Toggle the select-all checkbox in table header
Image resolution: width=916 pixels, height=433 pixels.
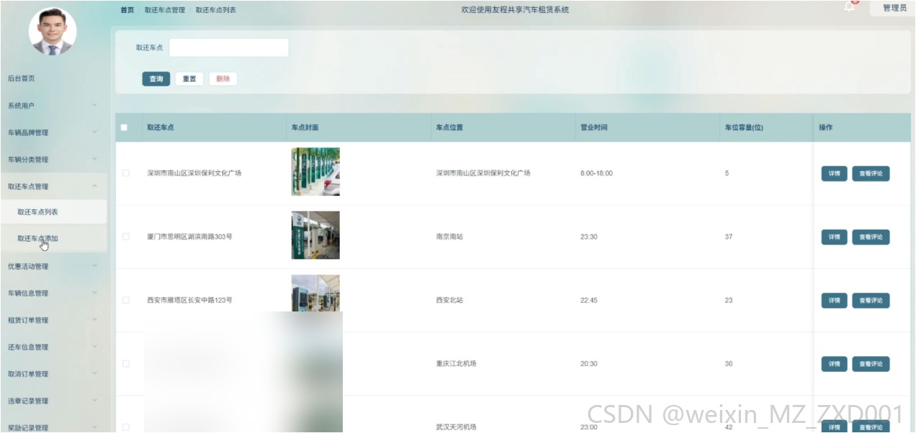[124, 127]
